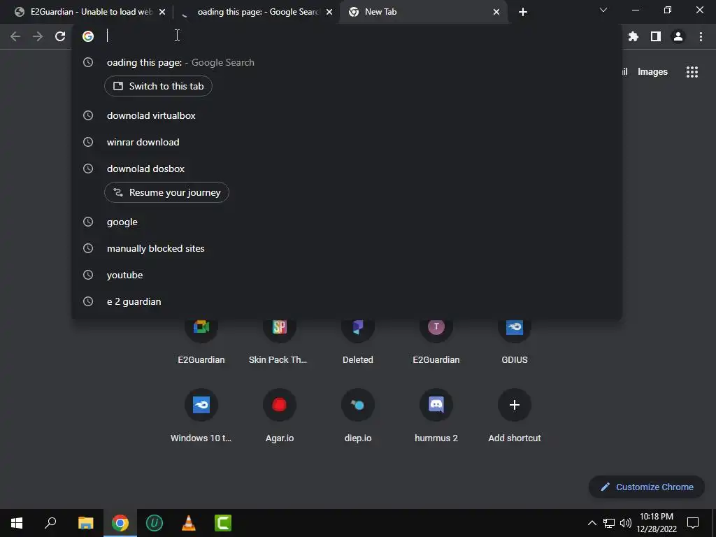Viewport: 716px width, 537px height.
Task: Go forward using the forward arrow
Action: [38, 36]
